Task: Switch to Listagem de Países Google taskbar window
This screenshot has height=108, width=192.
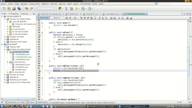Action: click(x=101, y=106)
